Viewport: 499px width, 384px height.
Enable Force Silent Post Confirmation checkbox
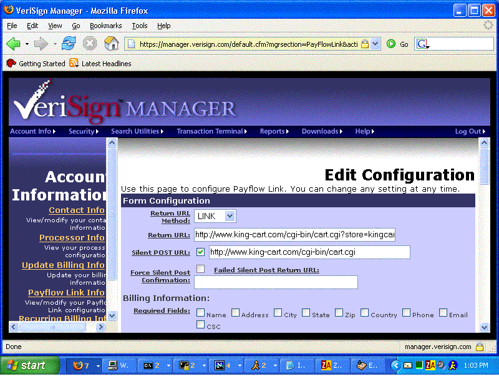click(x=200, y=269)
